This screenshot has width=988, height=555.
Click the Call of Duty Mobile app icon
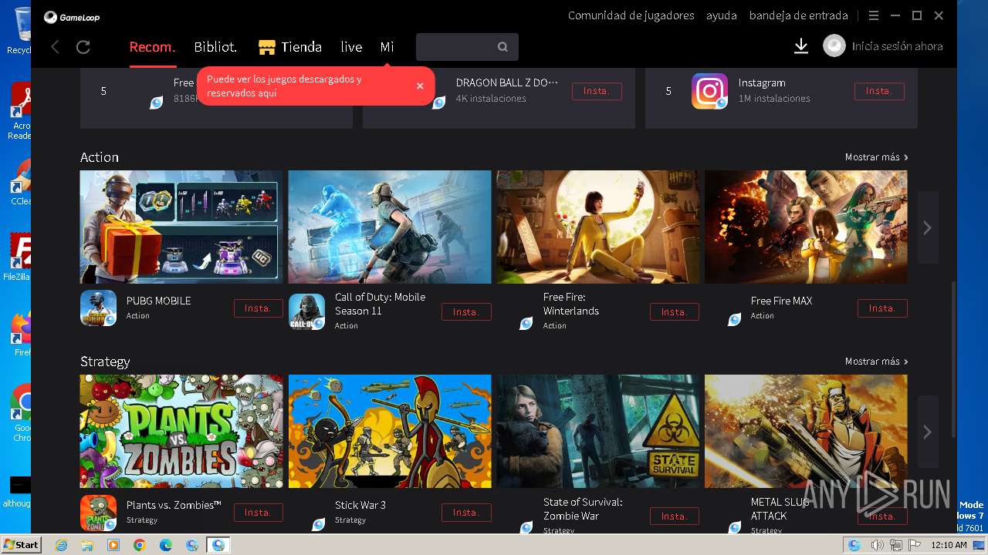(x=306, y=311)
